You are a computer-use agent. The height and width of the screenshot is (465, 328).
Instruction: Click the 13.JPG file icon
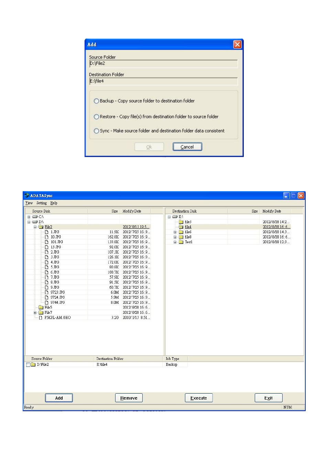(x=47, y=247)
